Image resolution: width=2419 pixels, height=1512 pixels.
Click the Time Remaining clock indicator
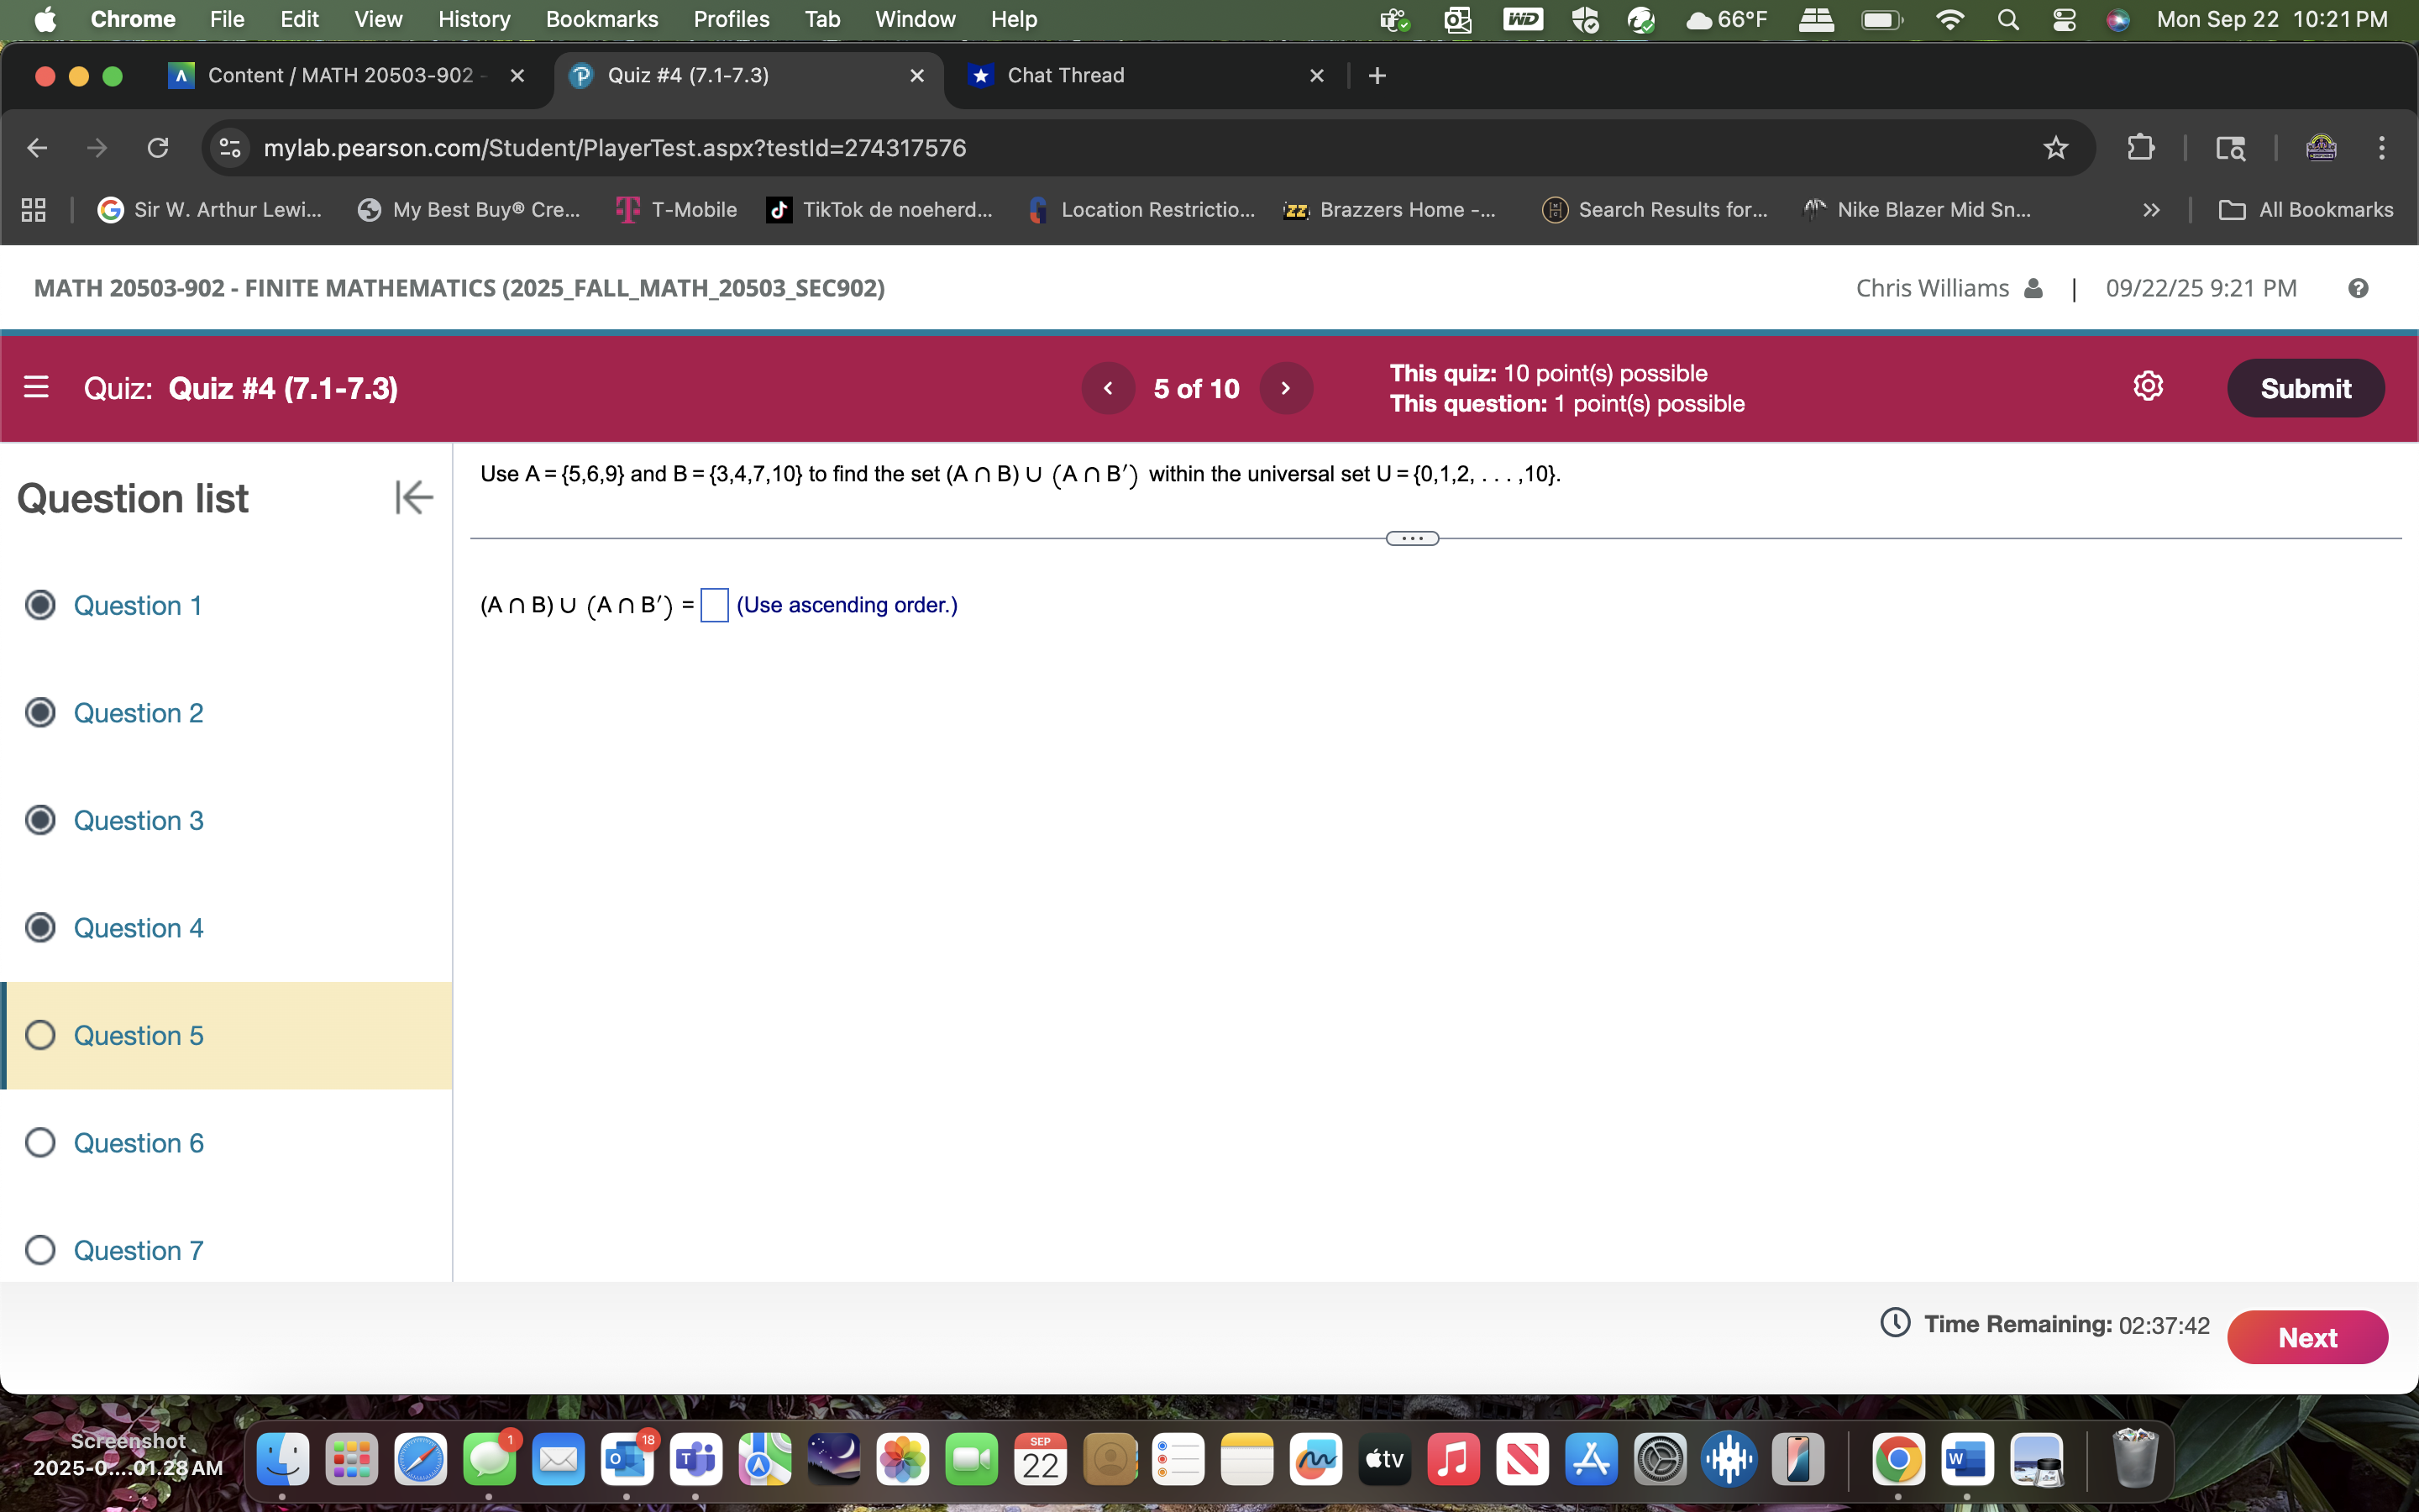[x=1897, y=1323]
